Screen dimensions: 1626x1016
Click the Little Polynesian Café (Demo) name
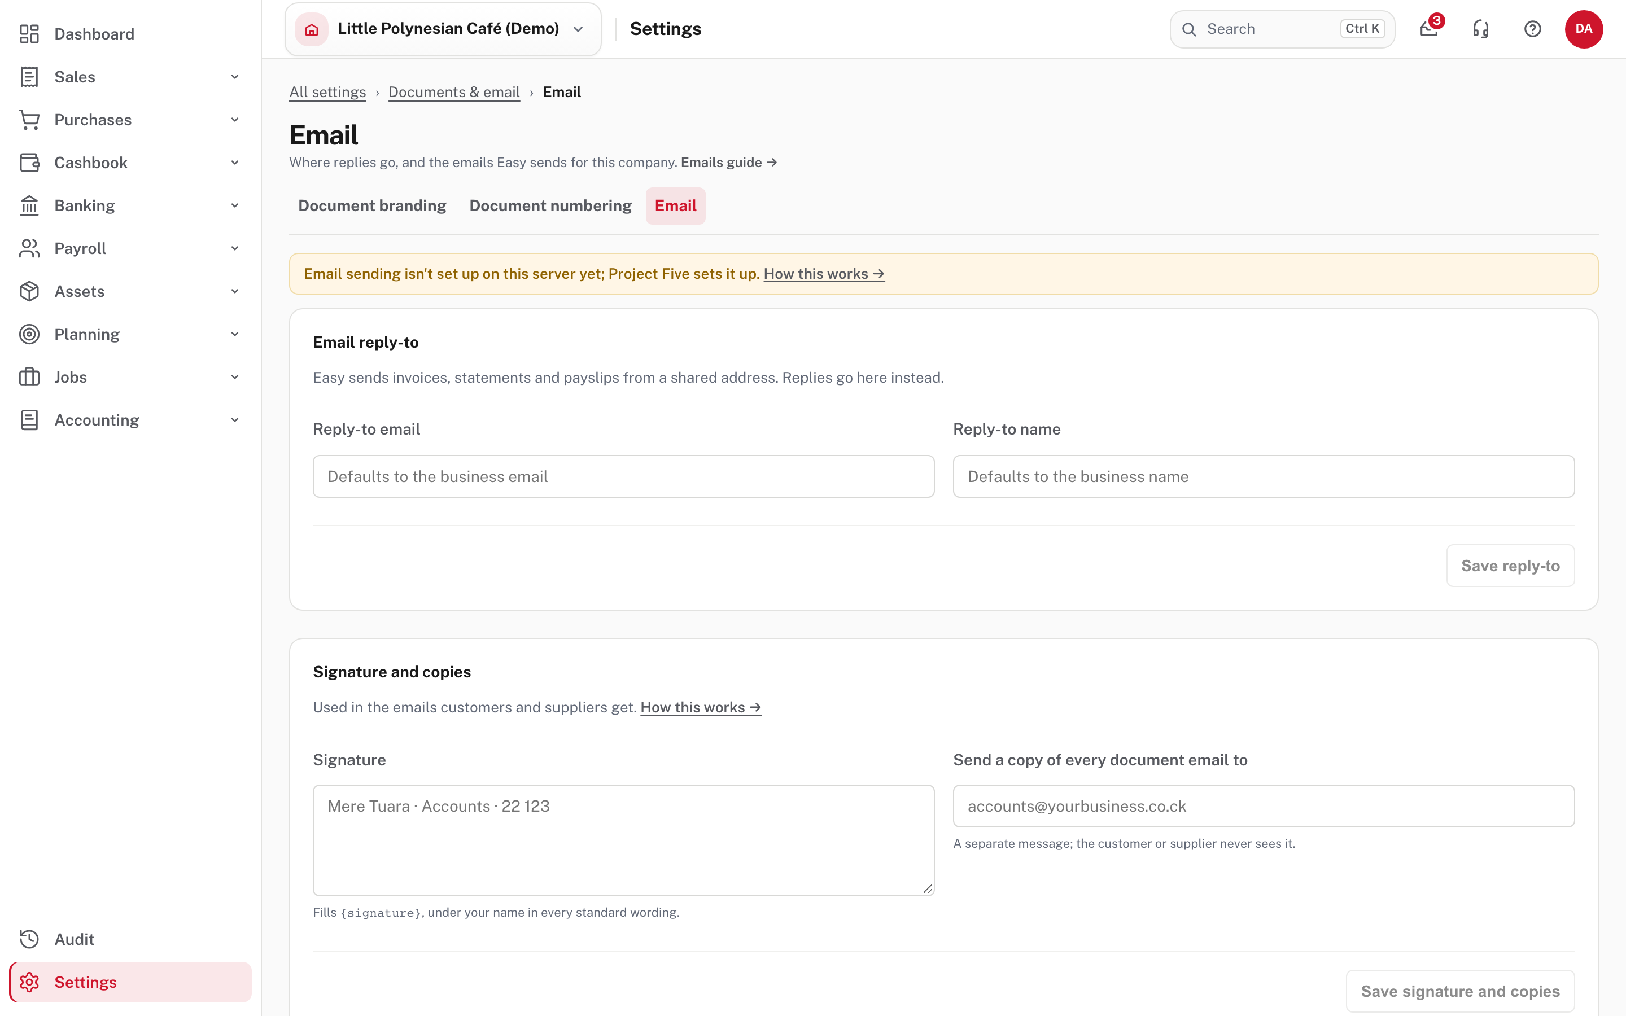point(448,29)
